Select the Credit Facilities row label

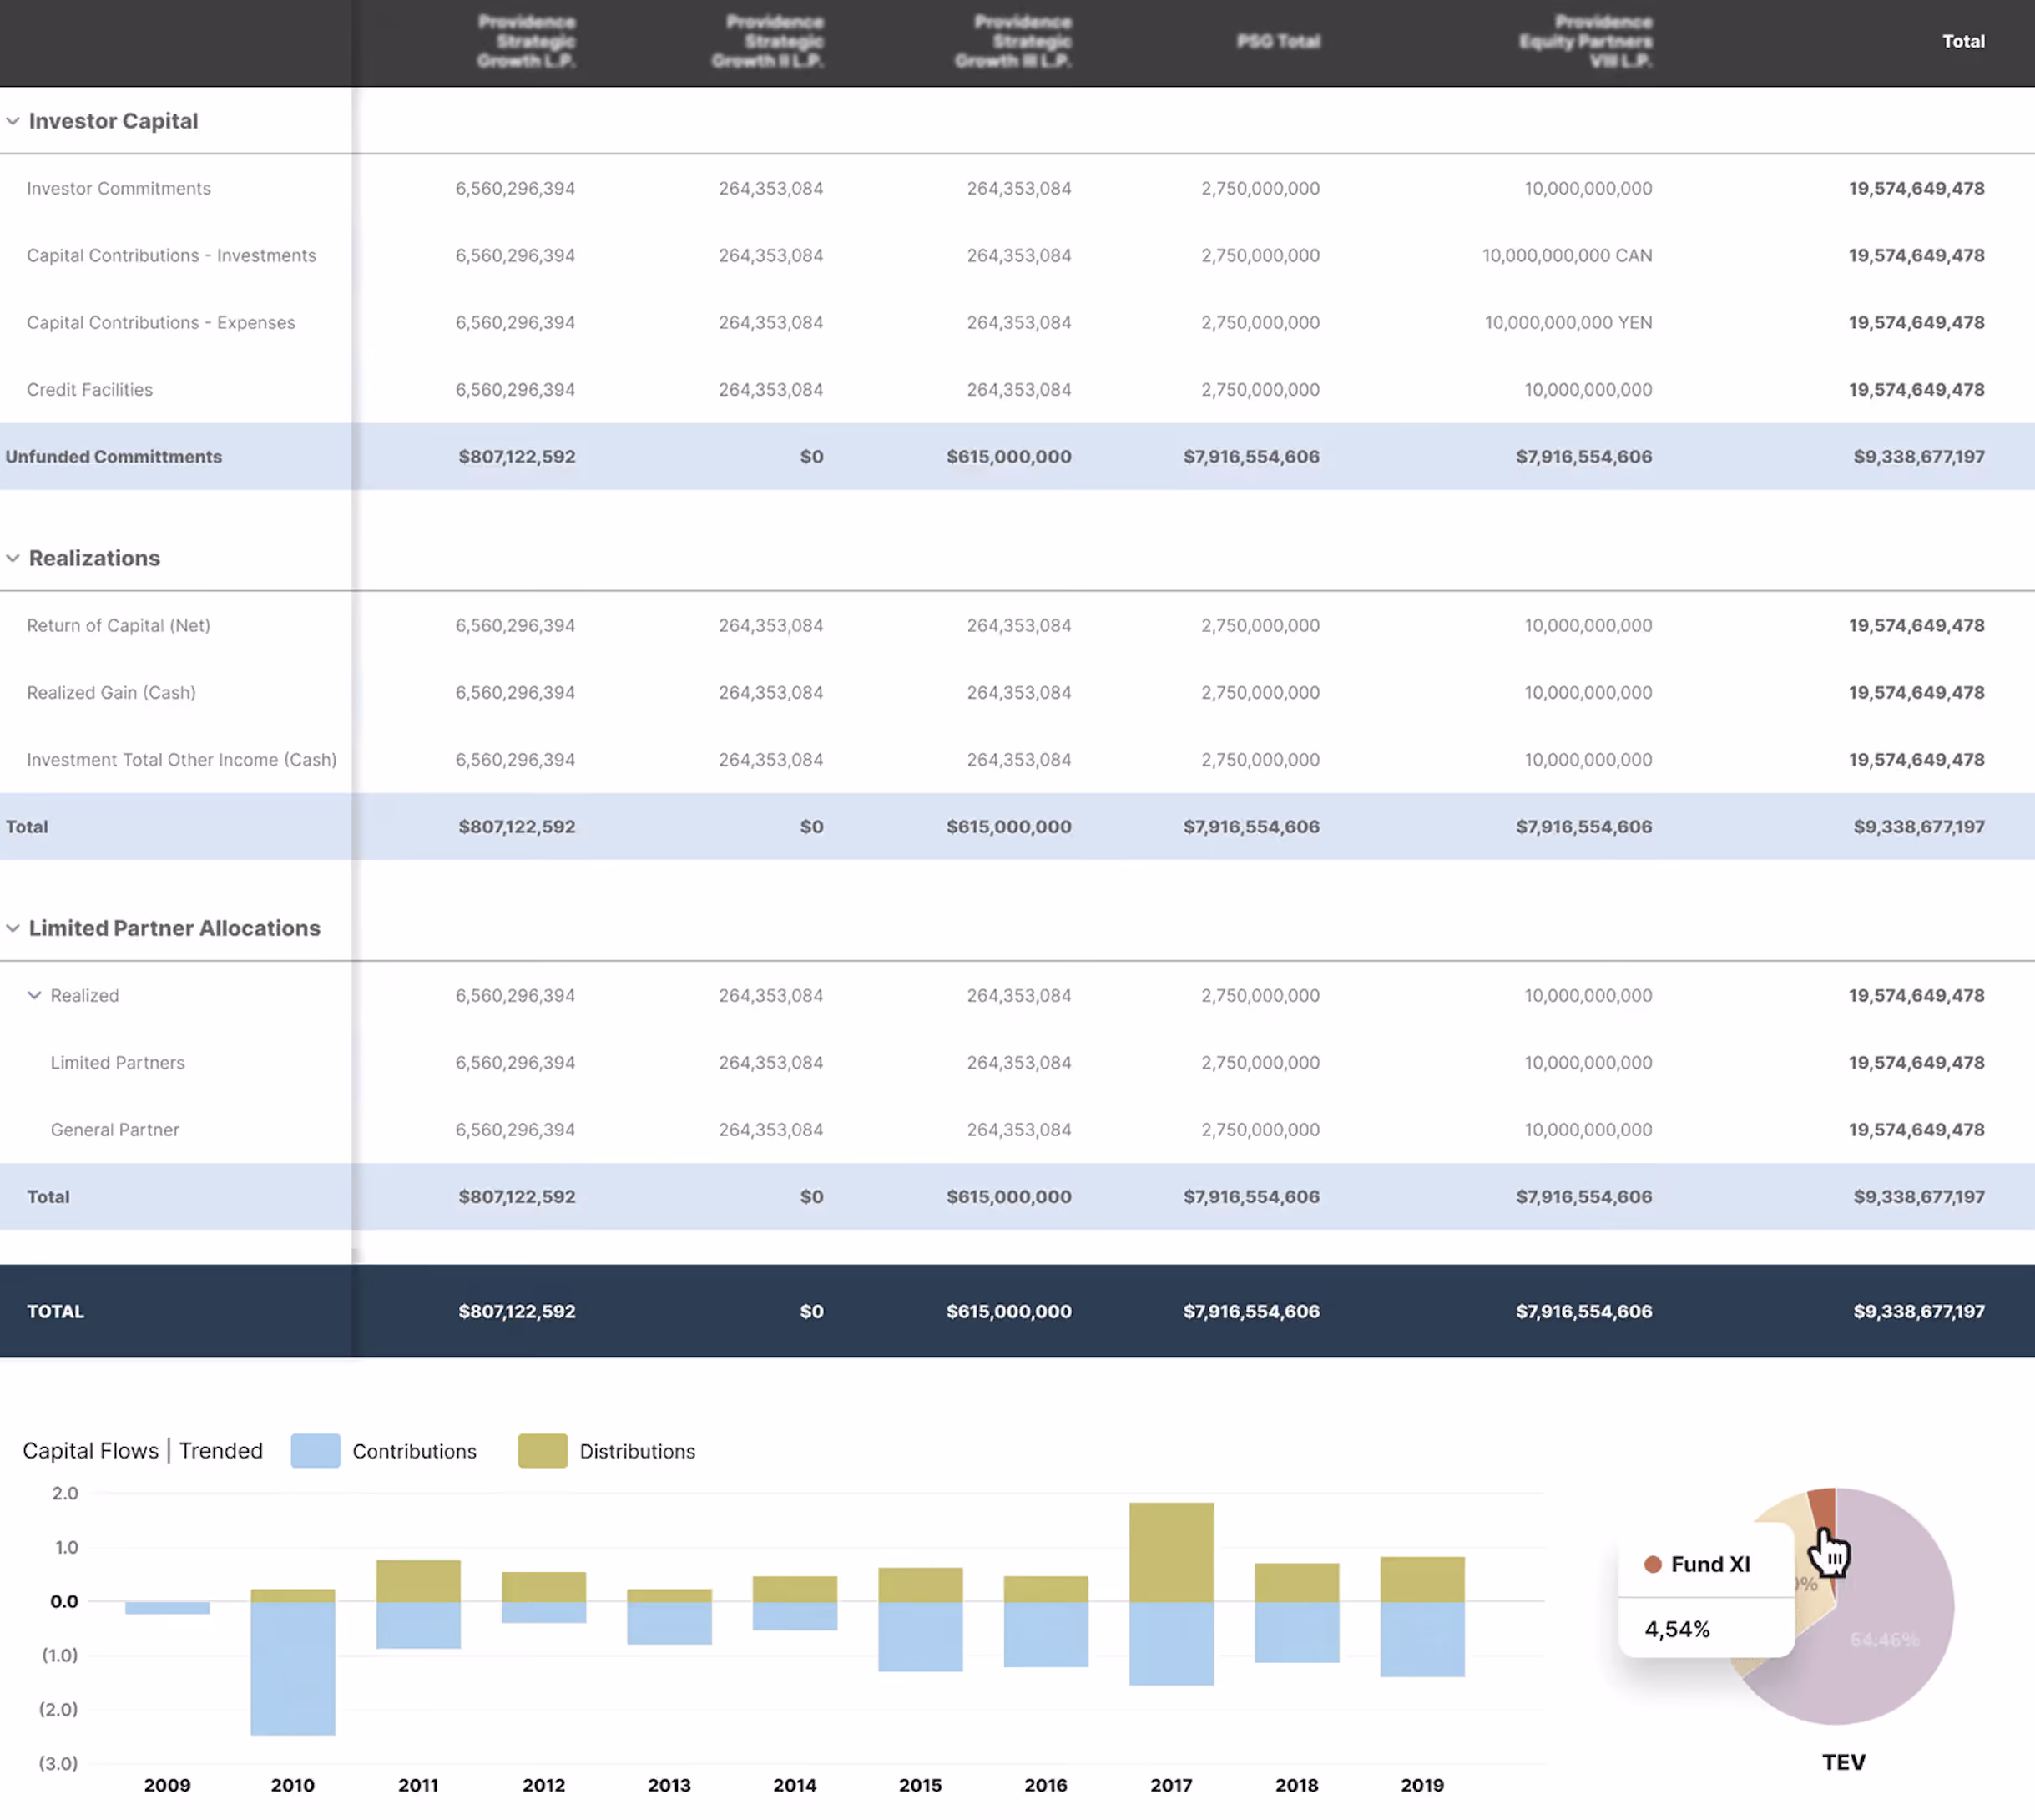[90, 389]
